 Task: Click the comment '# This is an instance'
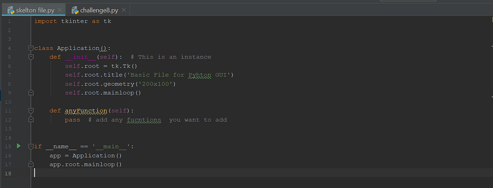[x=171, y=57]
